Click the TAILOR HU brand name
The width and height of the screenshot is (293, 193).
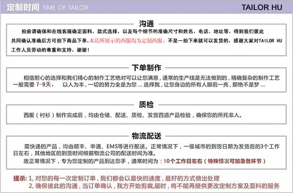coord(262,8)
